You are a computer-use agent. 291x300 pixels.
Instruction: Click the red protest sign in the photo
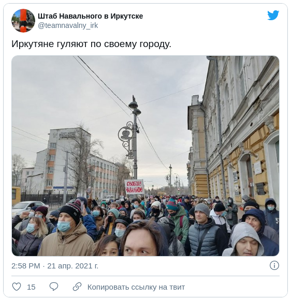click(134, 187)
